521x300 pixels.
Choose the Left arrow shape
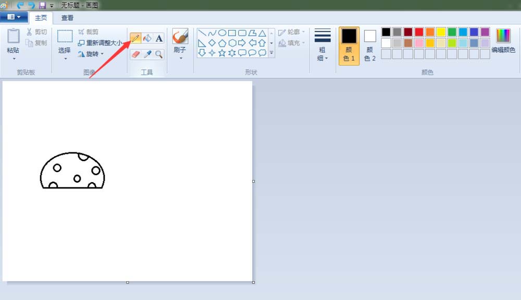tap(252, 43)
